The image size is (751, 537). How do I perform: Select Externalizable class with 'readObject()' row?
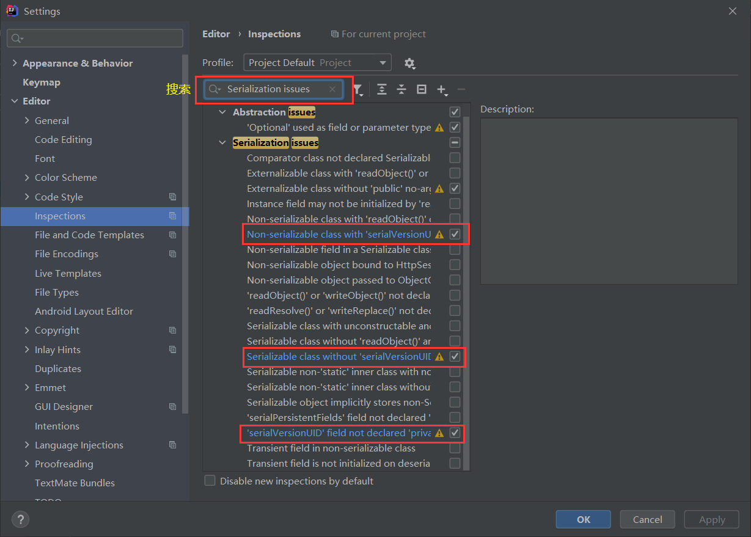pyautogui.click(x=337, y=173)
